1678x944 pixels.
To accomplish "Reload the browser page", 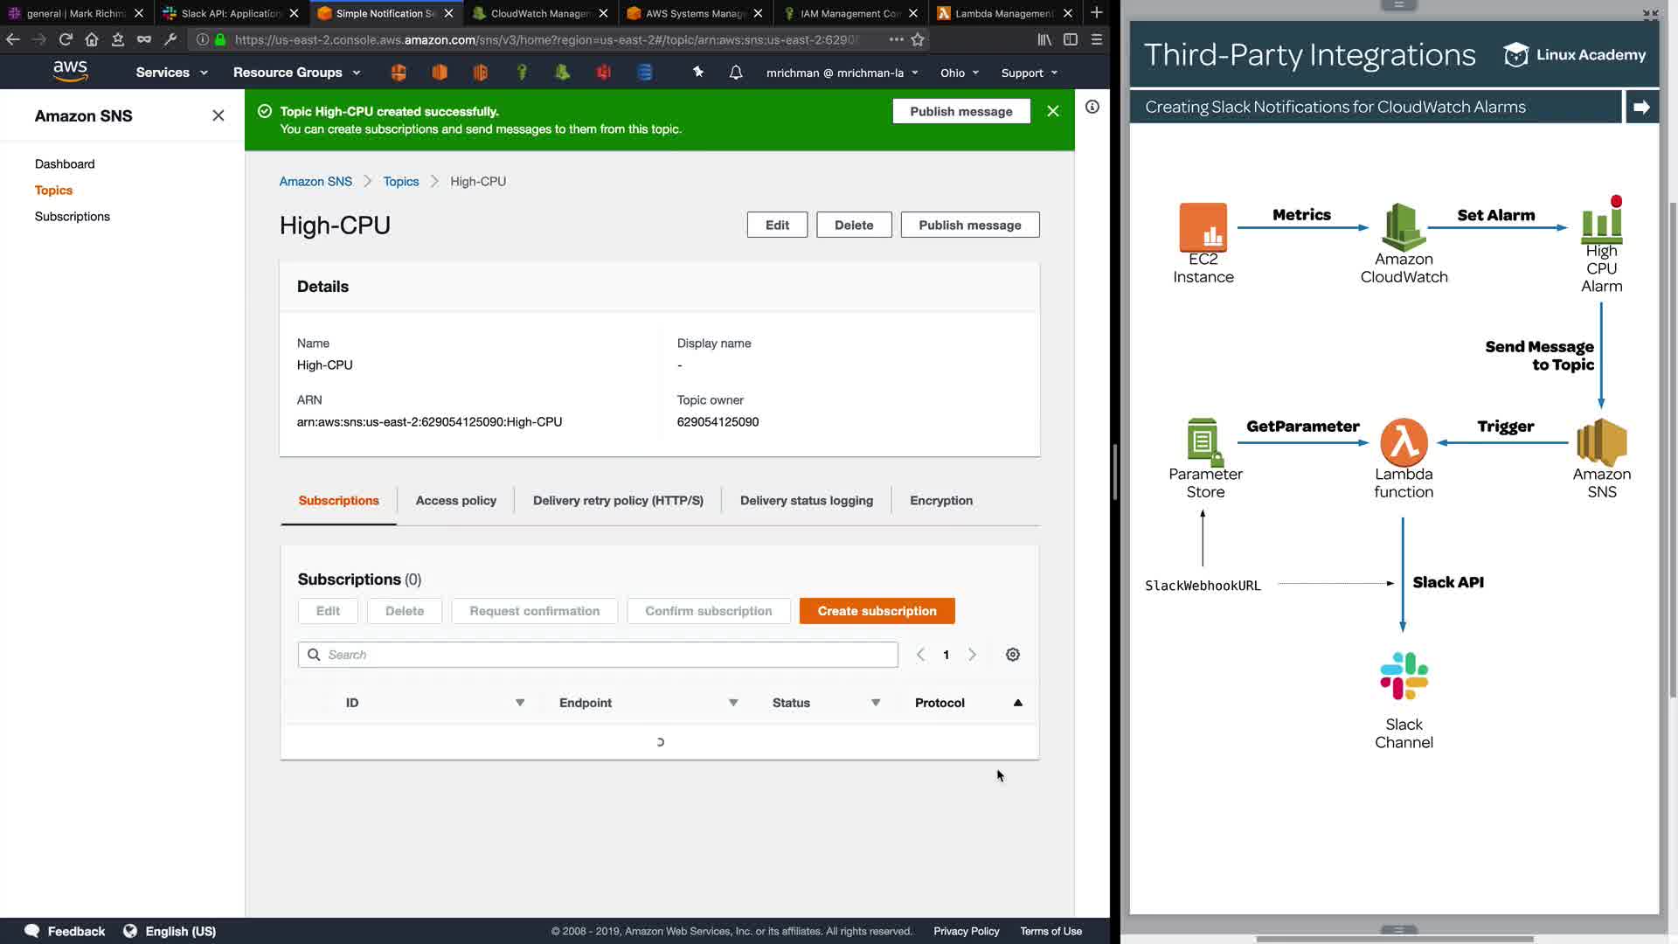I will [66, 39].
